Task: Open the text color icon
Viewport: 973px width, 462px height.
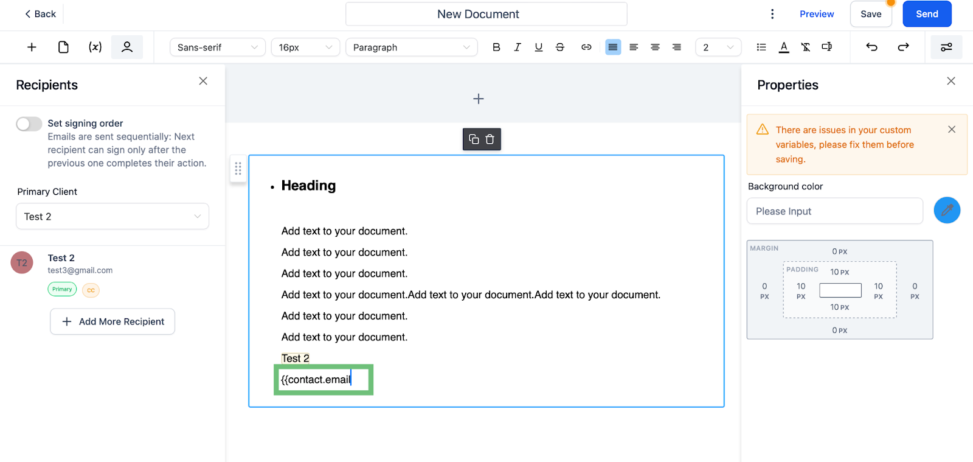Action: coord(784,47)
